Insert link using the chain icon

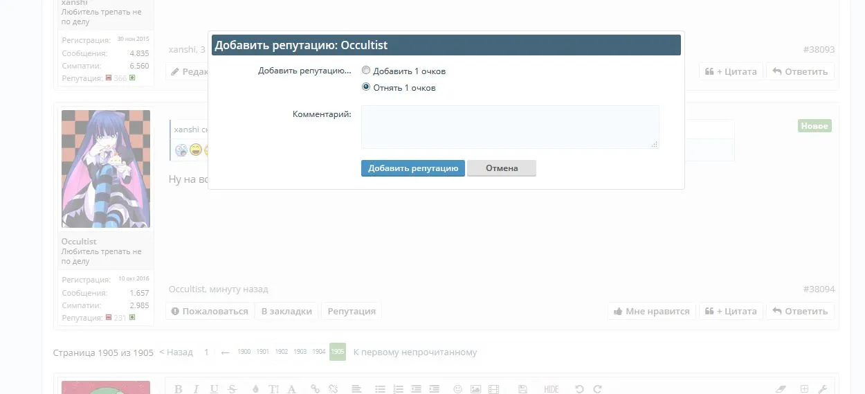tap(315, 389)
